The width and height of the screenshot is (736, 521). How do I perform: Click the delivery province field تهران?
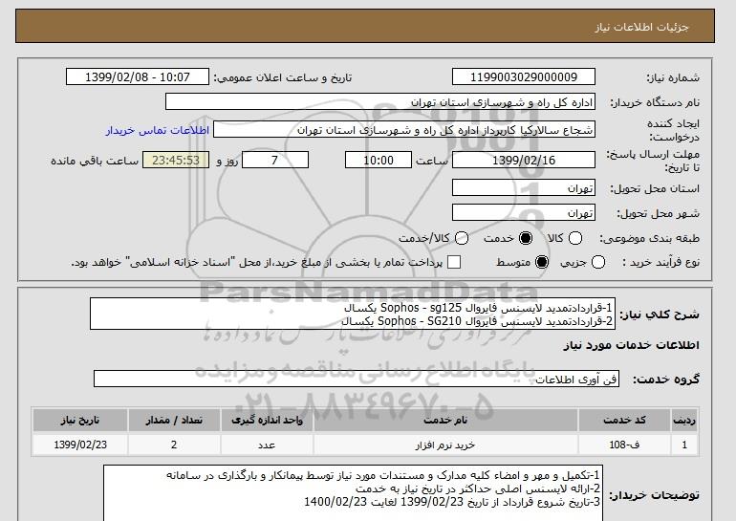[524, 187]
